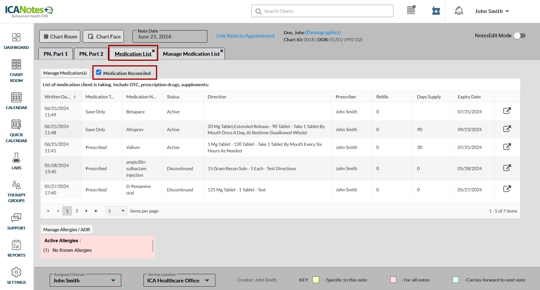Open the Service Location dropdown

pyautogui.click(x=207, y=280)
